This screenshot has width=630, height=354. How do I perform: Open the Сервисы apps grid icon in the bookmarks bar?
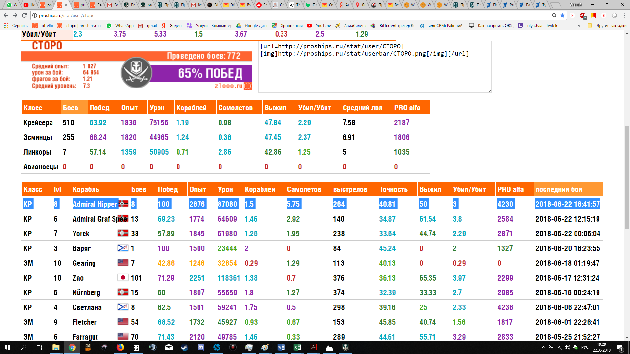tap(6, 26)
